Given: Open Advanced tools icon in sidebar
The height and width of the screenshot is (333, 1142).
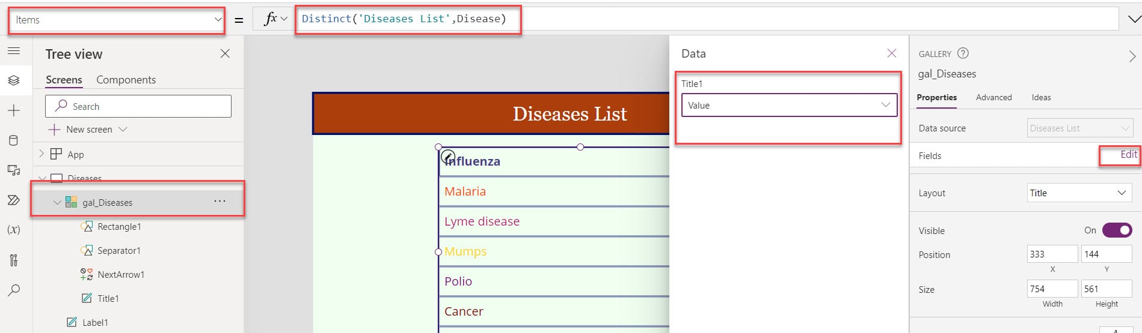Looking at the screenshot, I should pos(14,260).
